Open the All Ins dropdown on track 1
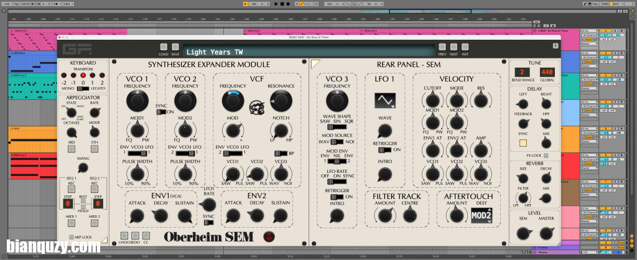This screenshot has width=637, height=260. [x=588, y=31]
